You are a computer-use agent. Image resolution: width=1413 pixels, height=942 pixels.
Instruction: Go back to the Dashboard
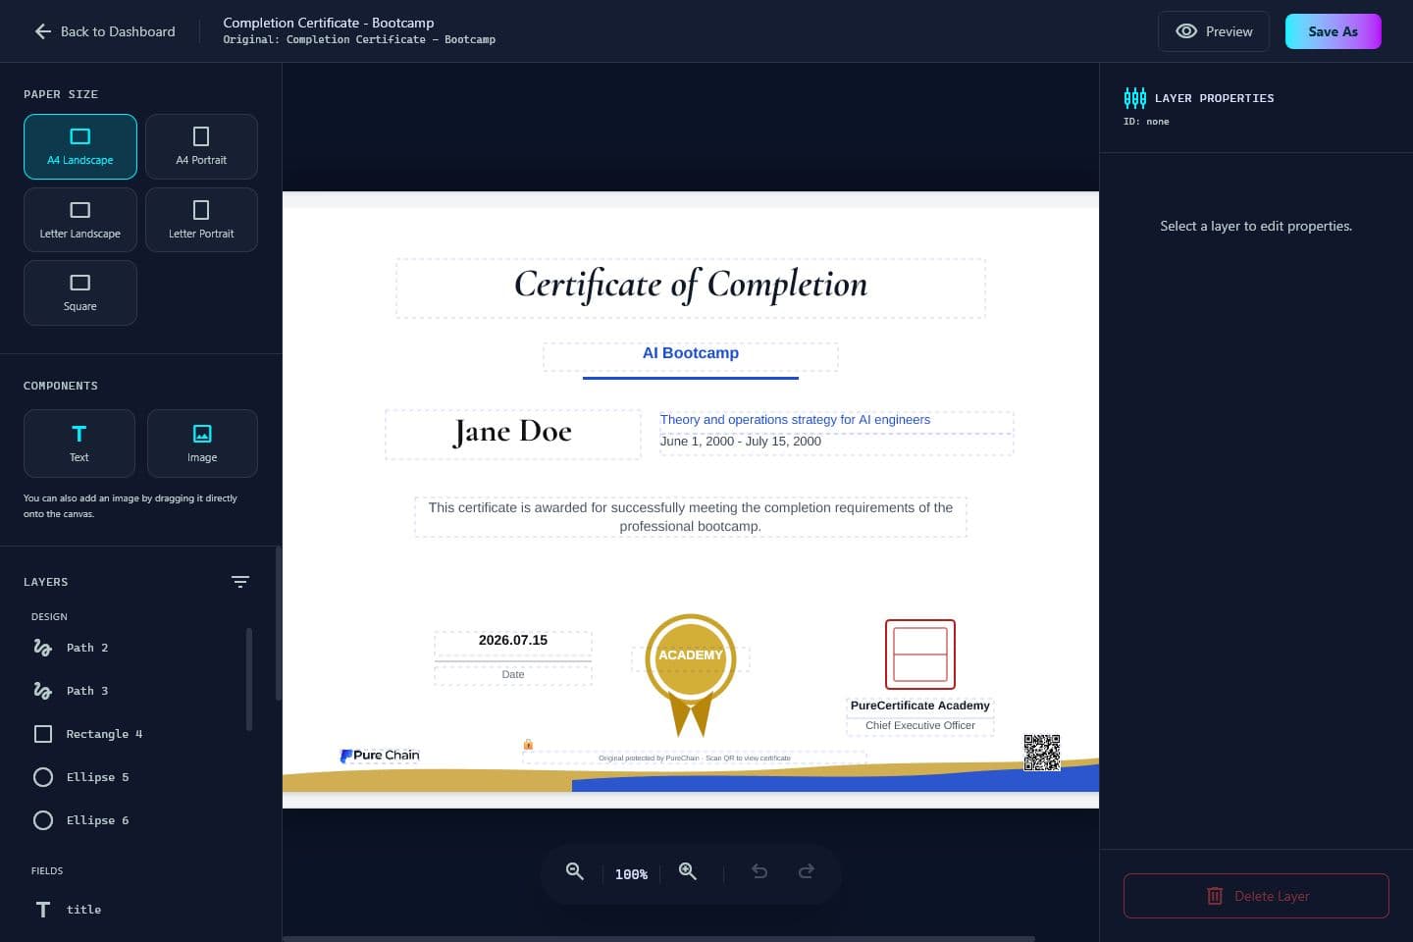point(105,31)
